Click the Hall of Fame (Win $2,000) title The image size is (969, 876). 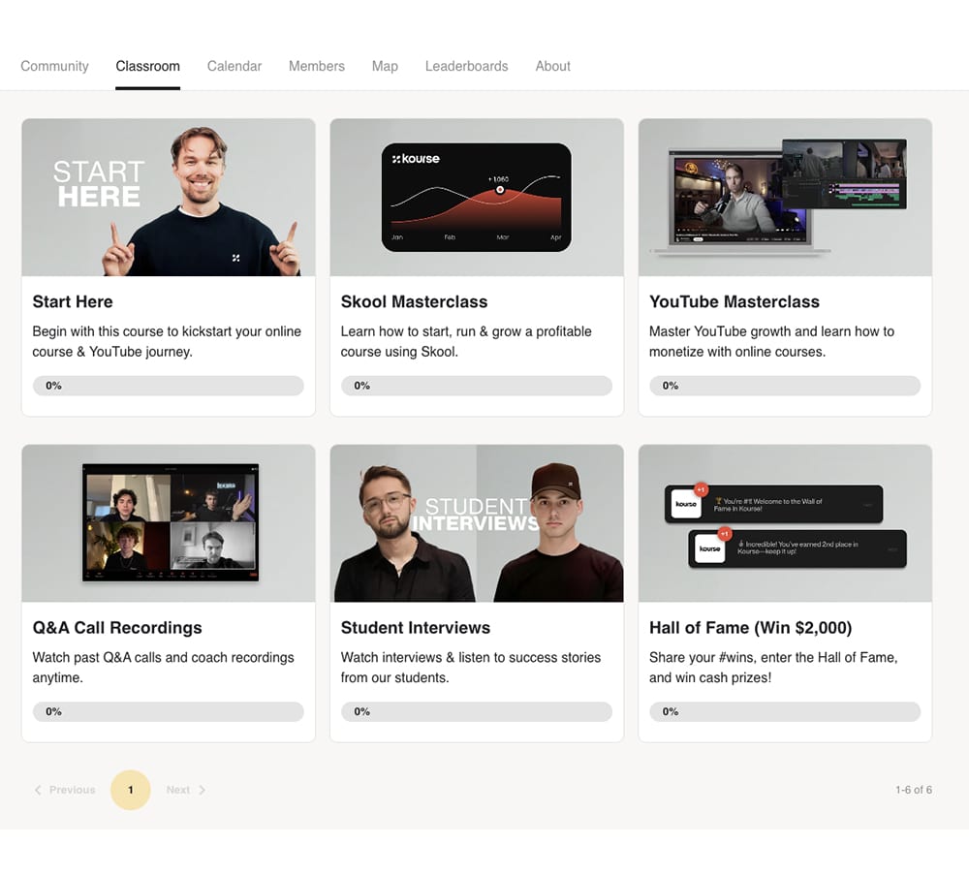tap(750, 628)
